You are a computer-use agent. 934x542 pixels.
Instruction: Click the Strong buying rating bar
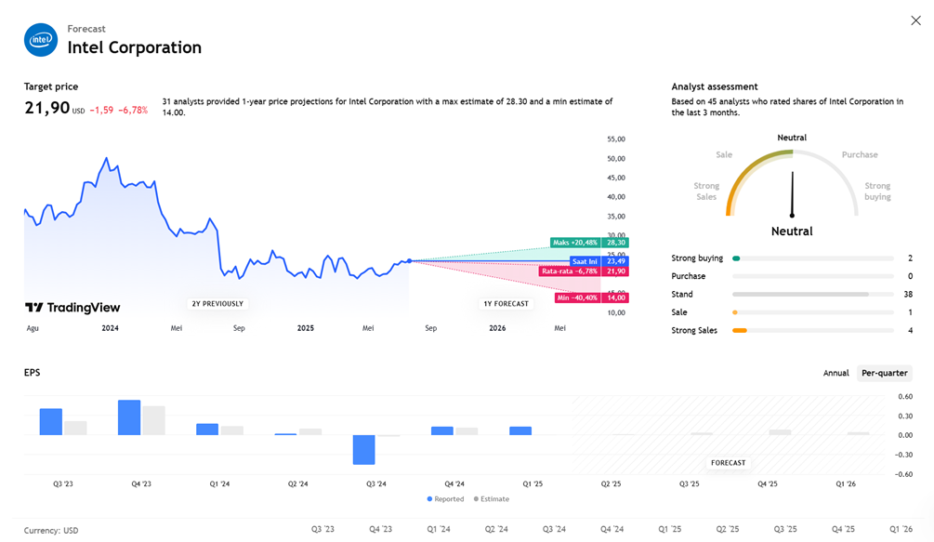[812, 258]
